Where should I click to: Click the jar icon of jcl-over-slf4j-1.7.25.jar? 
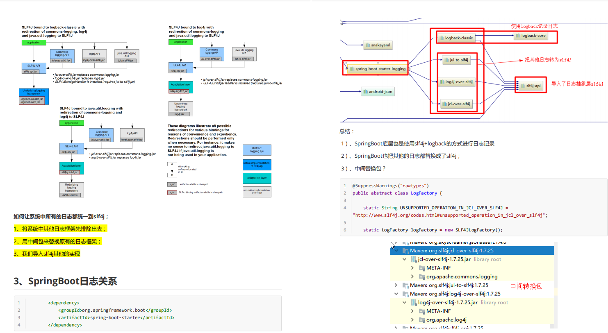(414, 259)
